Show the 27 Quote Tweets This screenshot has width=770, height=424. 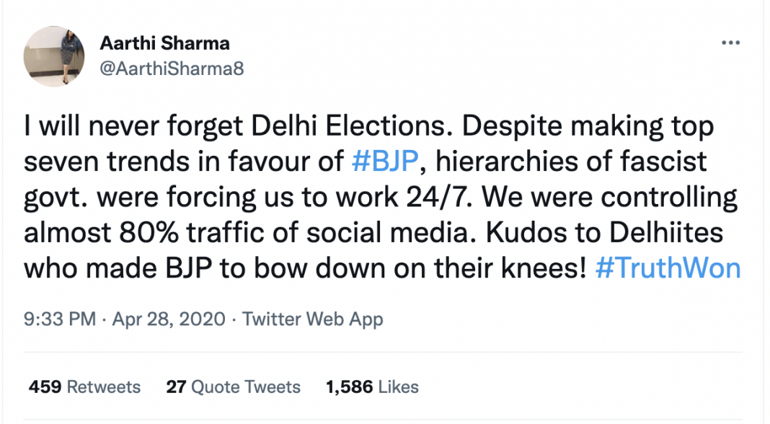point(233,387)
